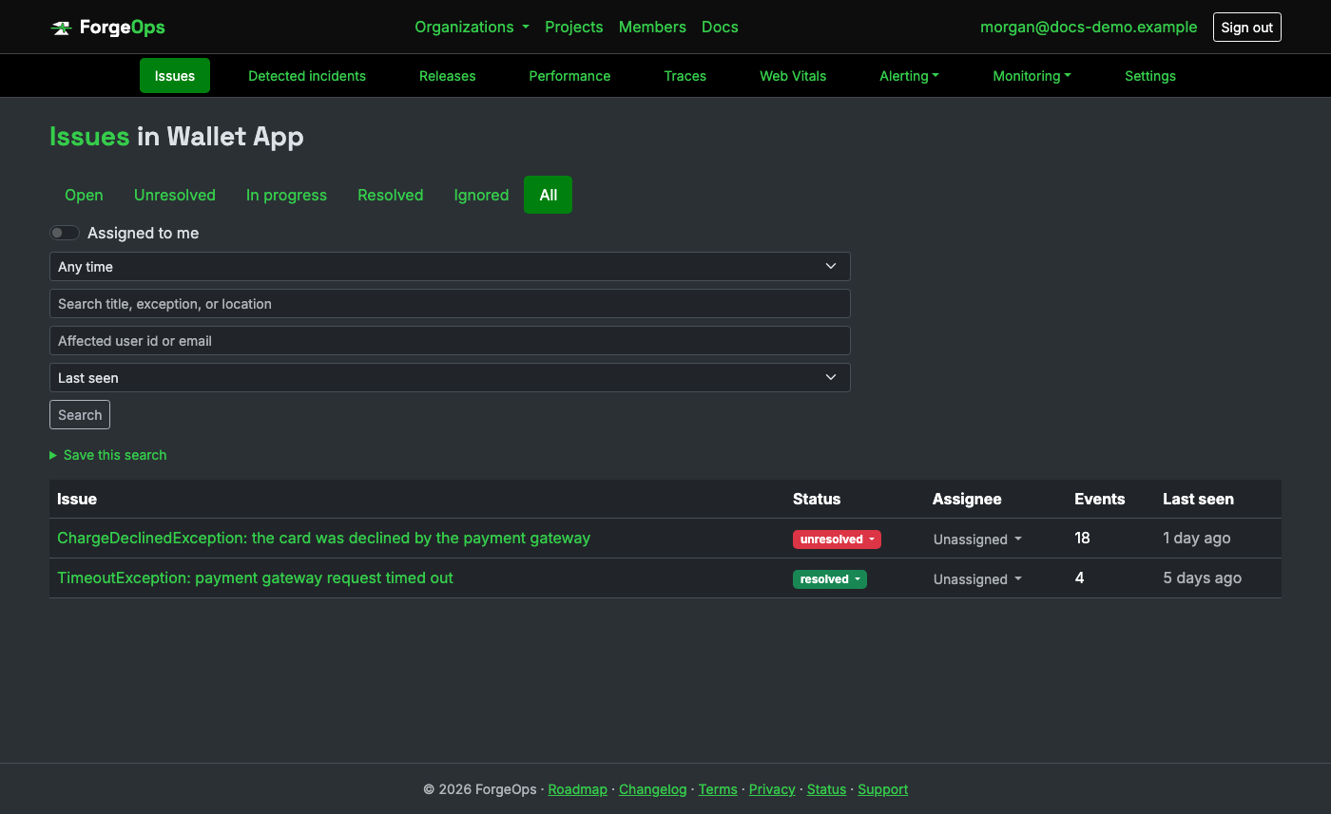Go to project Settings
Image resolution: width=1331 pixels, height=814 pixels.
pos(1150,76)
